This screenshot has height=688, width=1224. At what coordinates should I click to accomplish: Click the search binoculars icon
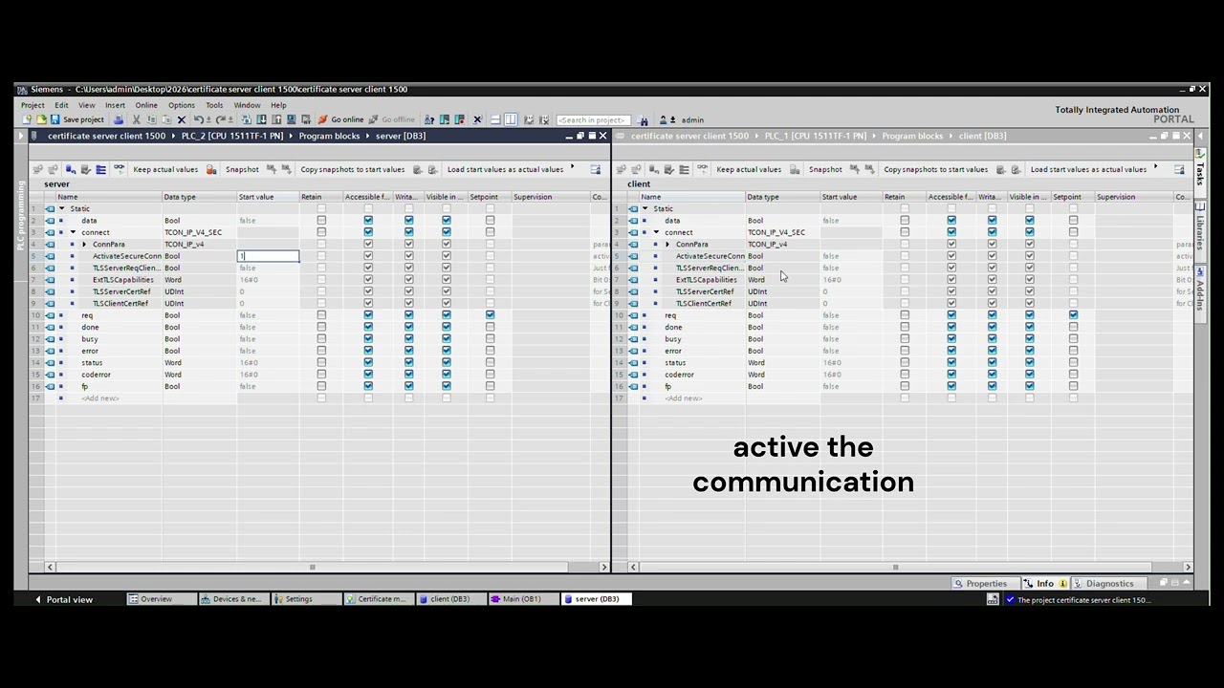coord(644,120)
